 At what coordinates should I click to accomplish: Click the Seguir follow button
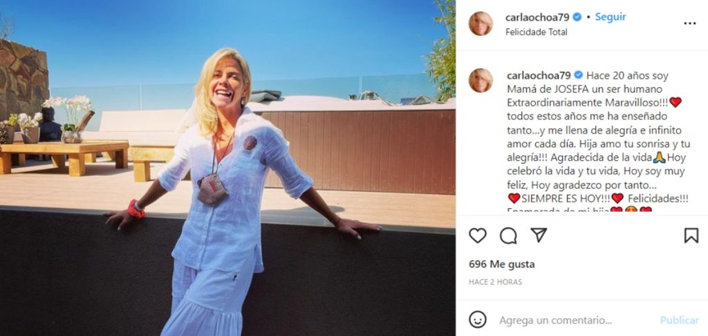click(611, 17)
